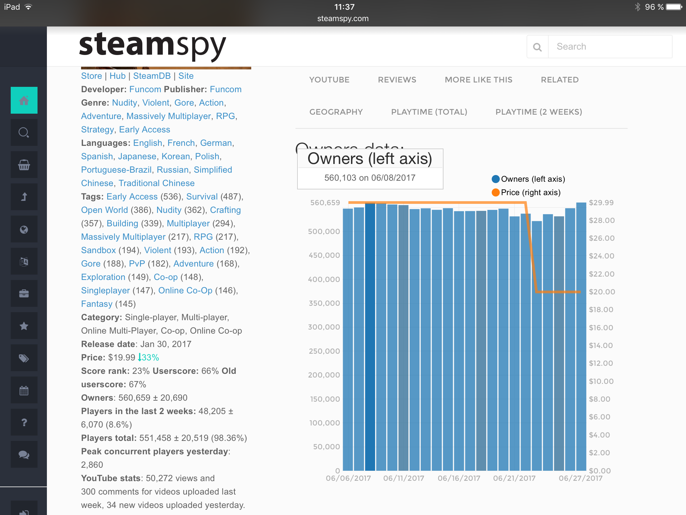Viewport: 686px width, 515px height.
Task: Open the Fantasy tag link
Action: click(97, 304)
